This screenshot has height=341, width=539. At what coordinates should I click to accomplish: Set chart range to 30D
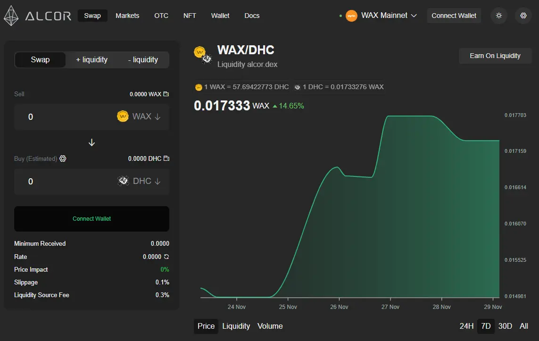pos(505,326)
